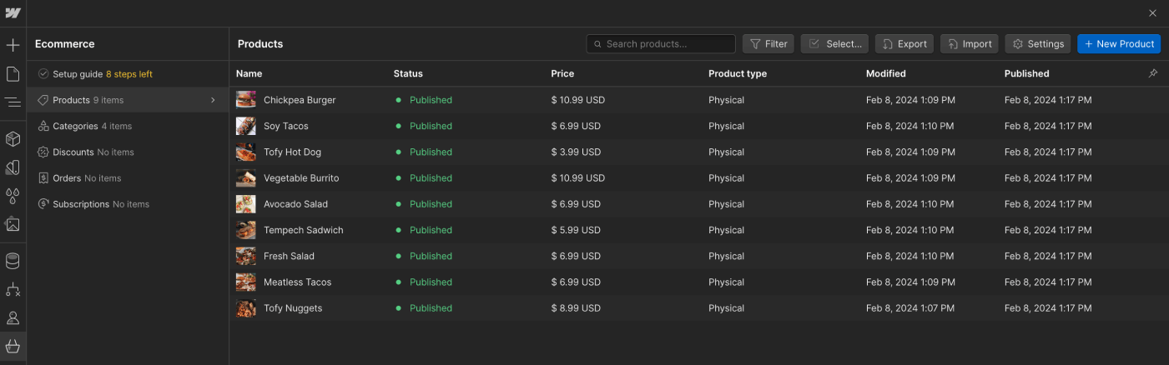This screenshot has height=365, width=1169.
Task: Sort by the Published column header
Action: point(1026,73)
